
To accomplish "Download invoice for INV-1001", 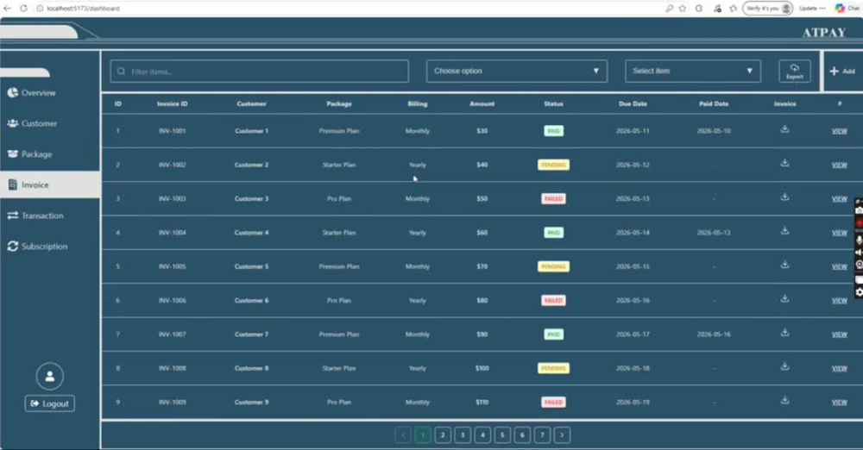I will 784,129.
